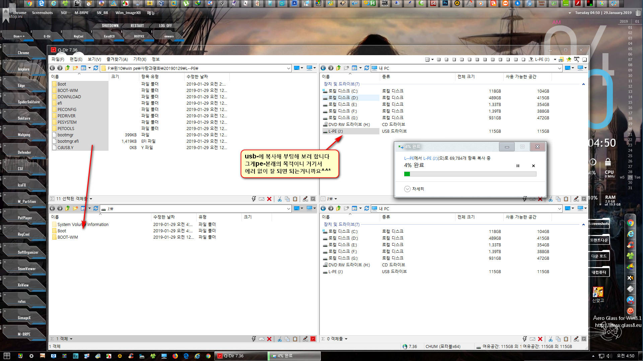This screenshot has width=643, height=361.
Task: Click the green copy progress bar
Action: [470, 174]
